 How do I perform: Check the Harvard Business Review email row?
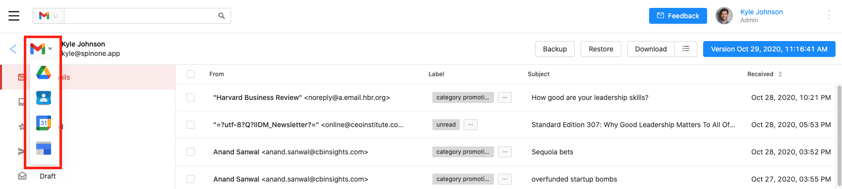click(190, 97)
